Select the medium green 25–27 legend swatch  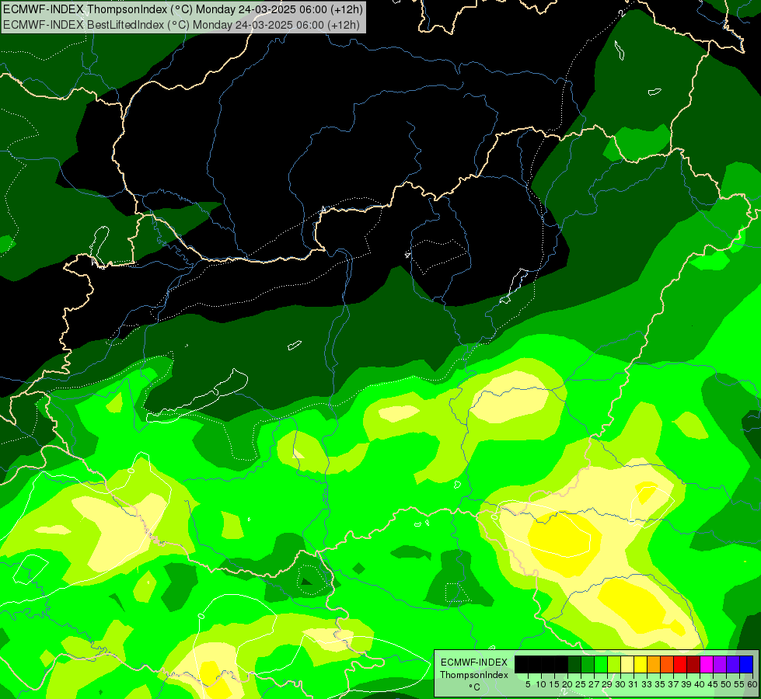click(x=588, y=664)
